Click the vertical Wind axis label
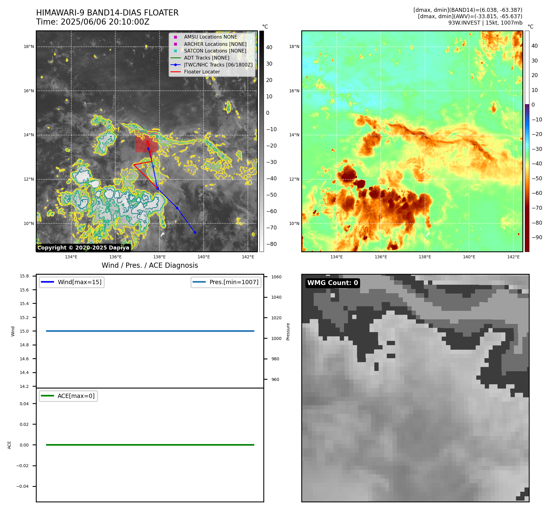 coord(13,331)
